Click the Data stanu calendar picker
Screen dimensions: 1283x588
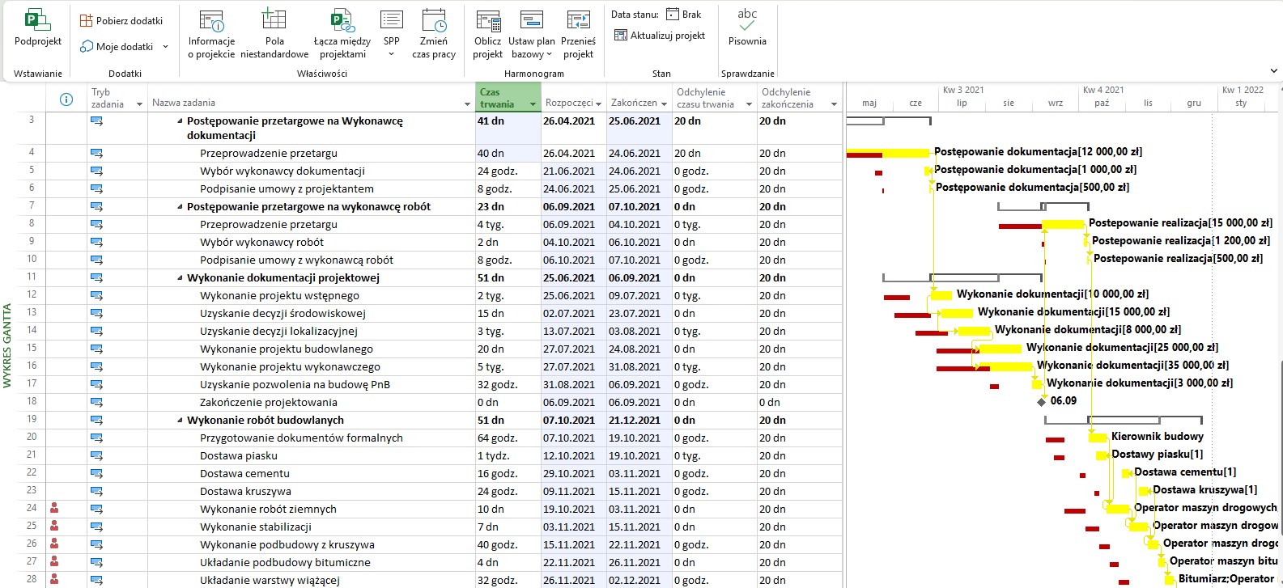[673, 15]
